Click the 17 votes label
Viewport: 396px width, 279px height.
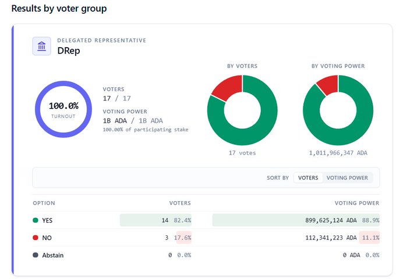[242, 153]
